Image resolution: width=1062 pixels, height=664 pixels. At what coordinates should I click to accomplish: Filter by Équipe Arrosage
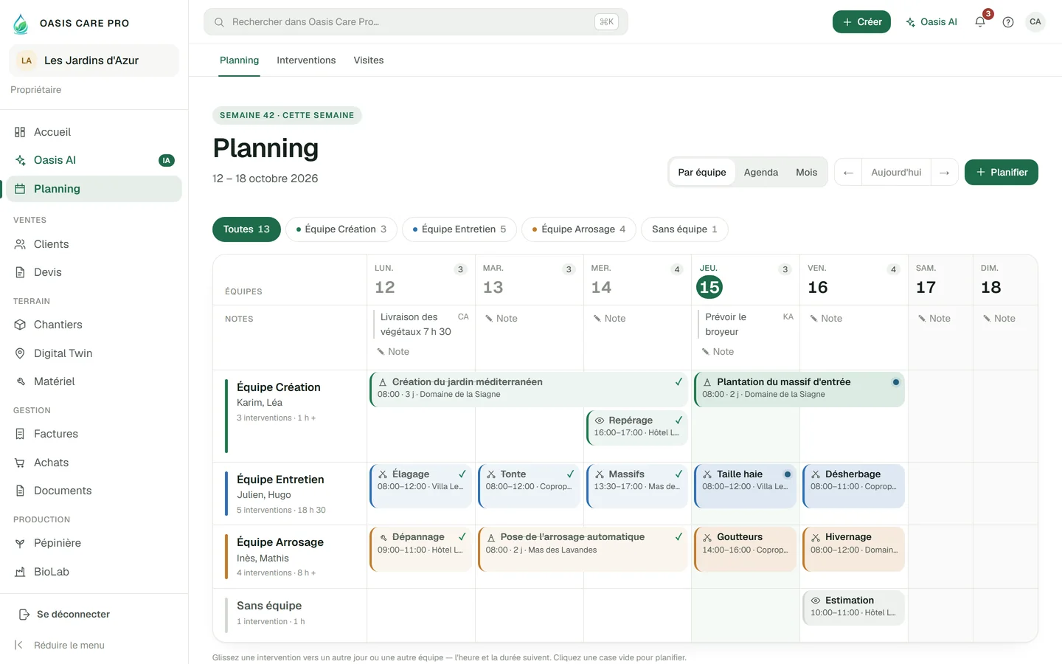[x=579, y=229]
